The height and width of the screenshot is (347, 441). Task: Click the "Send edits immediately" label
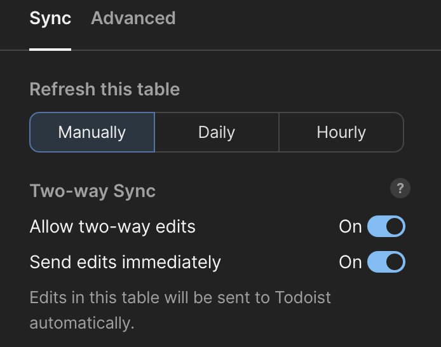click(x=125, y=262)
